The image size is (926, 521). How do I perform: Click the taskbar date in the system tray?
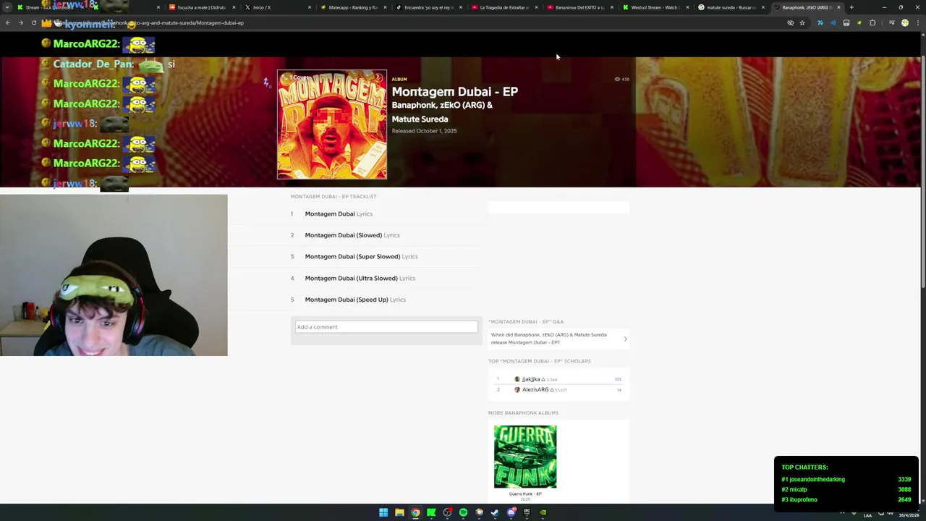pyautogui.click(x=909, y=515)
